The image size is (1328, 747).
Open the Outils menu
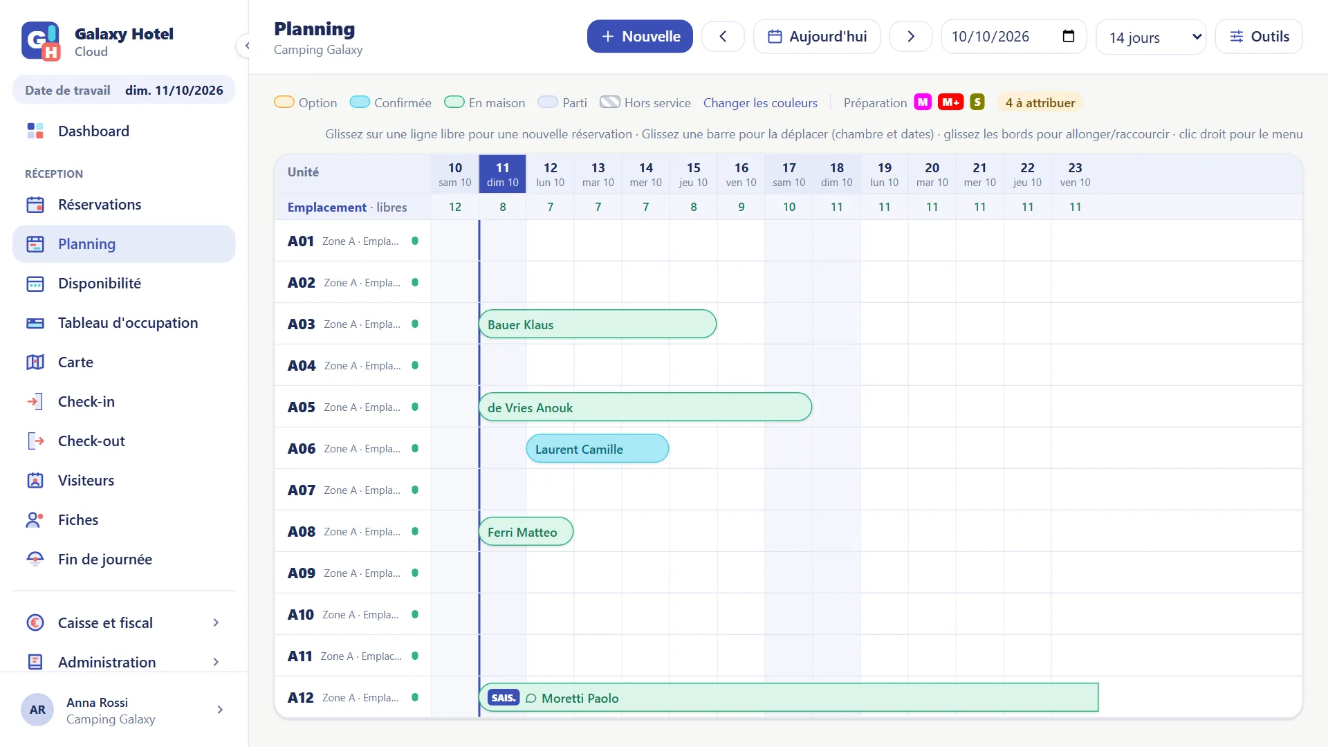1259,37
